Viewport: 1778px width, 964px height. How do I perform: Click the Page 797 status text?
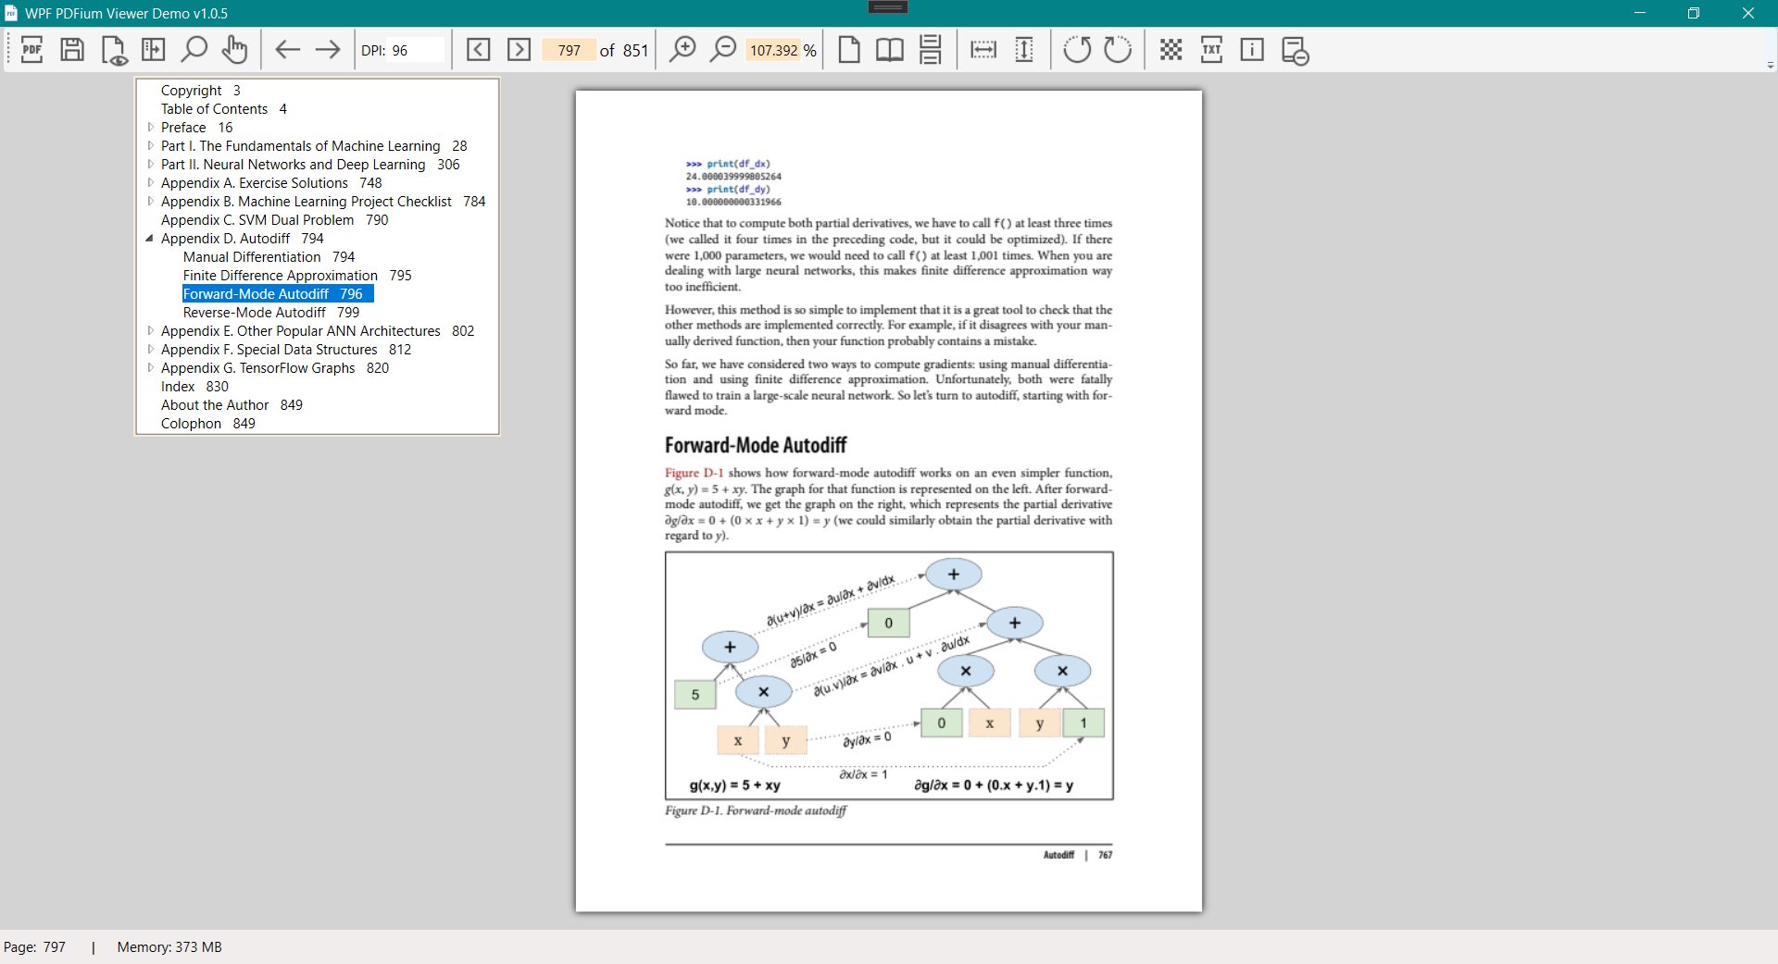34,947
